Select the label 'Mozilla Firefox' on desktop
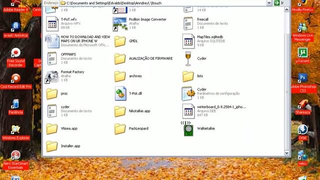Screen dimensions: 320x180 tap(302, 10)
